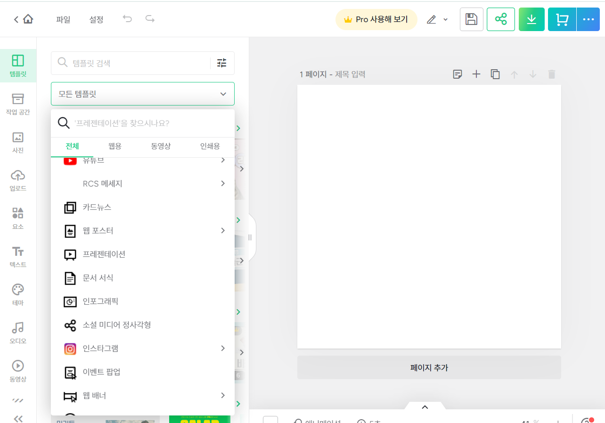Click the green download icon
This screenshot has height=423, width=605.
click(x=531, y=19)
